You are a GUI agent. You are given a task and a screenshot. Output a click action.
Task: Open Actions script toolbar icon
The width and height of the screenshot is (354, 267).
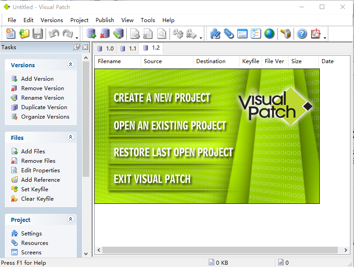(256, 34)
